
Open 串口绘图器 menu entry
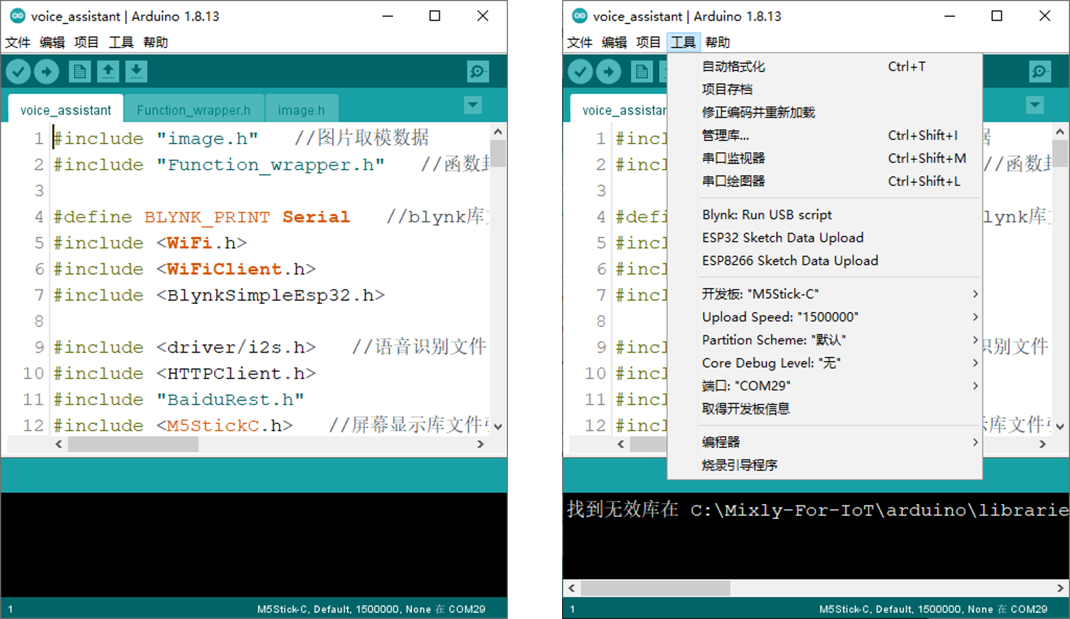[x=825, y=181]
